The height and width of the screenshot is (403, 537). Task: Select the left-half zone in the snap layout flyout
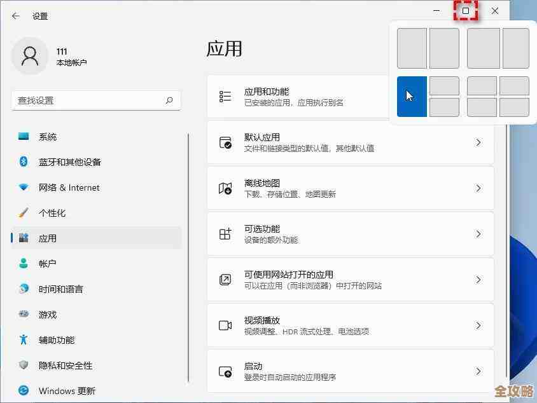click(412, 96)
